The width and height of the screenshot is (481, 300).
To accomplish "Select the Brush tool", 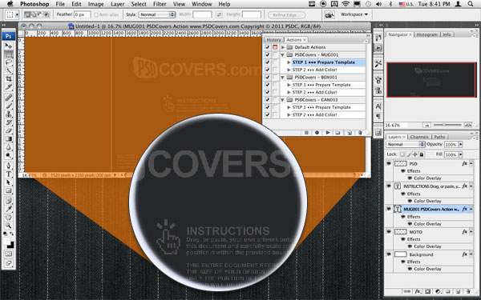I will click(9, 106).
